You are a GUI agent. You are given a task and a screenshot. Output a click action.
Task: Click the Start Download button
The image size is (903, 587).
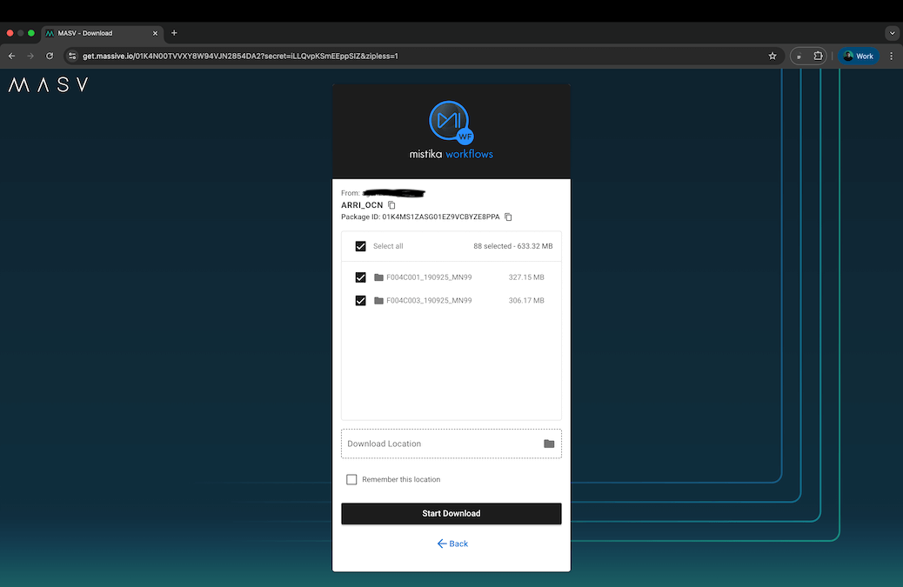[451, 513]
